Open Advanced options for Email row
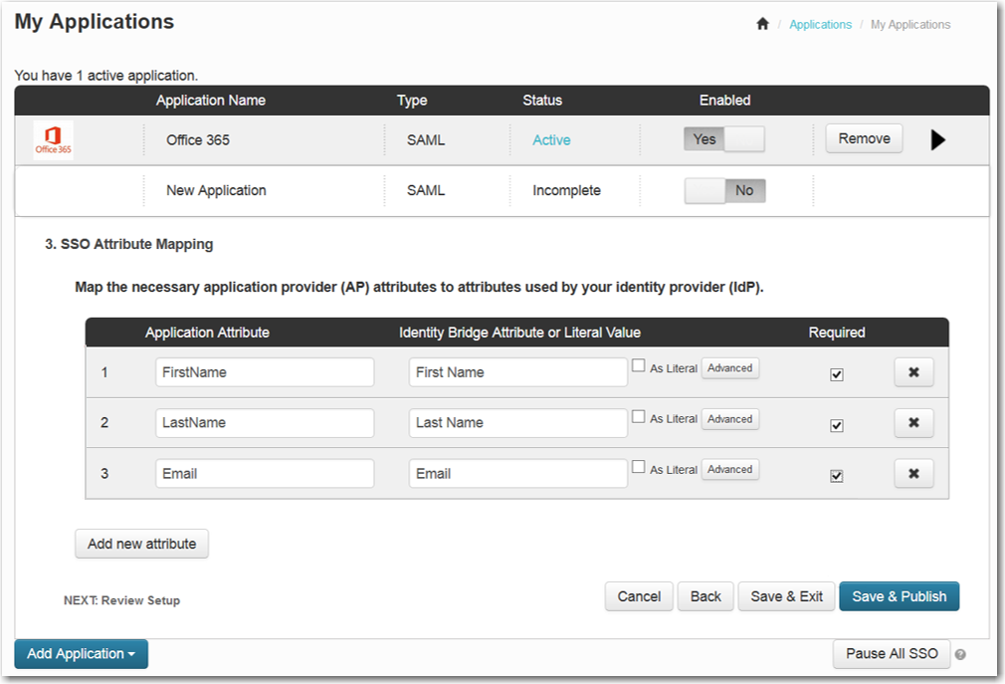This screenshot has width=1005, height=684. pyautogui.click(x=729, y=469)
